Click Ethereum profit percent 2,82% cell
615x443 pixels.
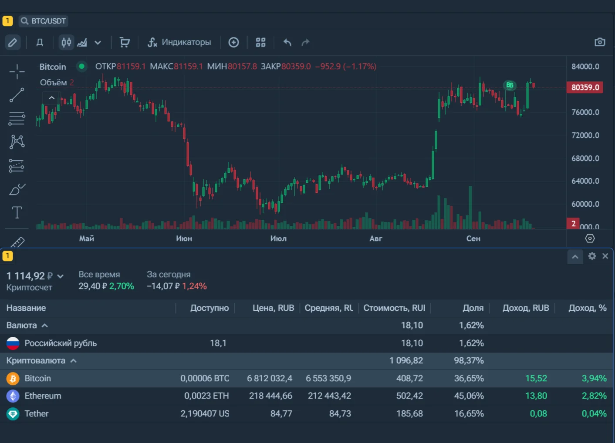[594, 396]
